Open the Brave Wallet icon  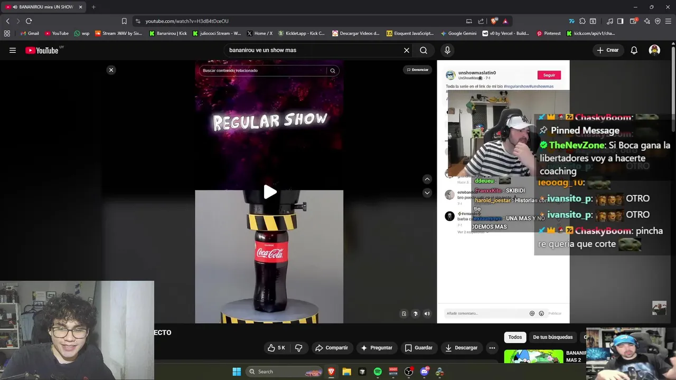click(x=633, y=21)
